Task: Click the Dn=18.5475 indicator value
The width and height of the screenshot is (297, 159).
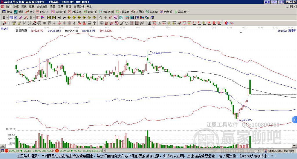Action: tap(89, 31)
